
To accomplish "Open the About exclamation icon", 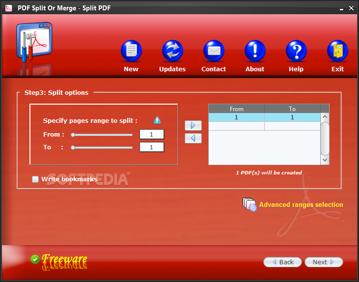I will pyautogui.click(x=255, y=51).
